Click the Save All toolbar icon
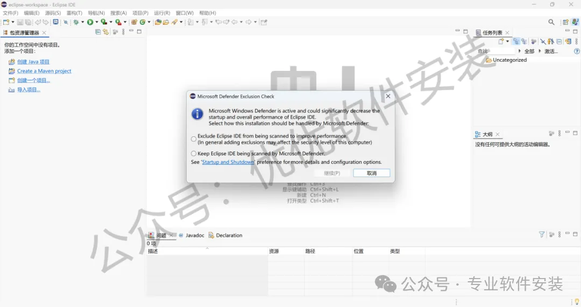 [28, 22]
